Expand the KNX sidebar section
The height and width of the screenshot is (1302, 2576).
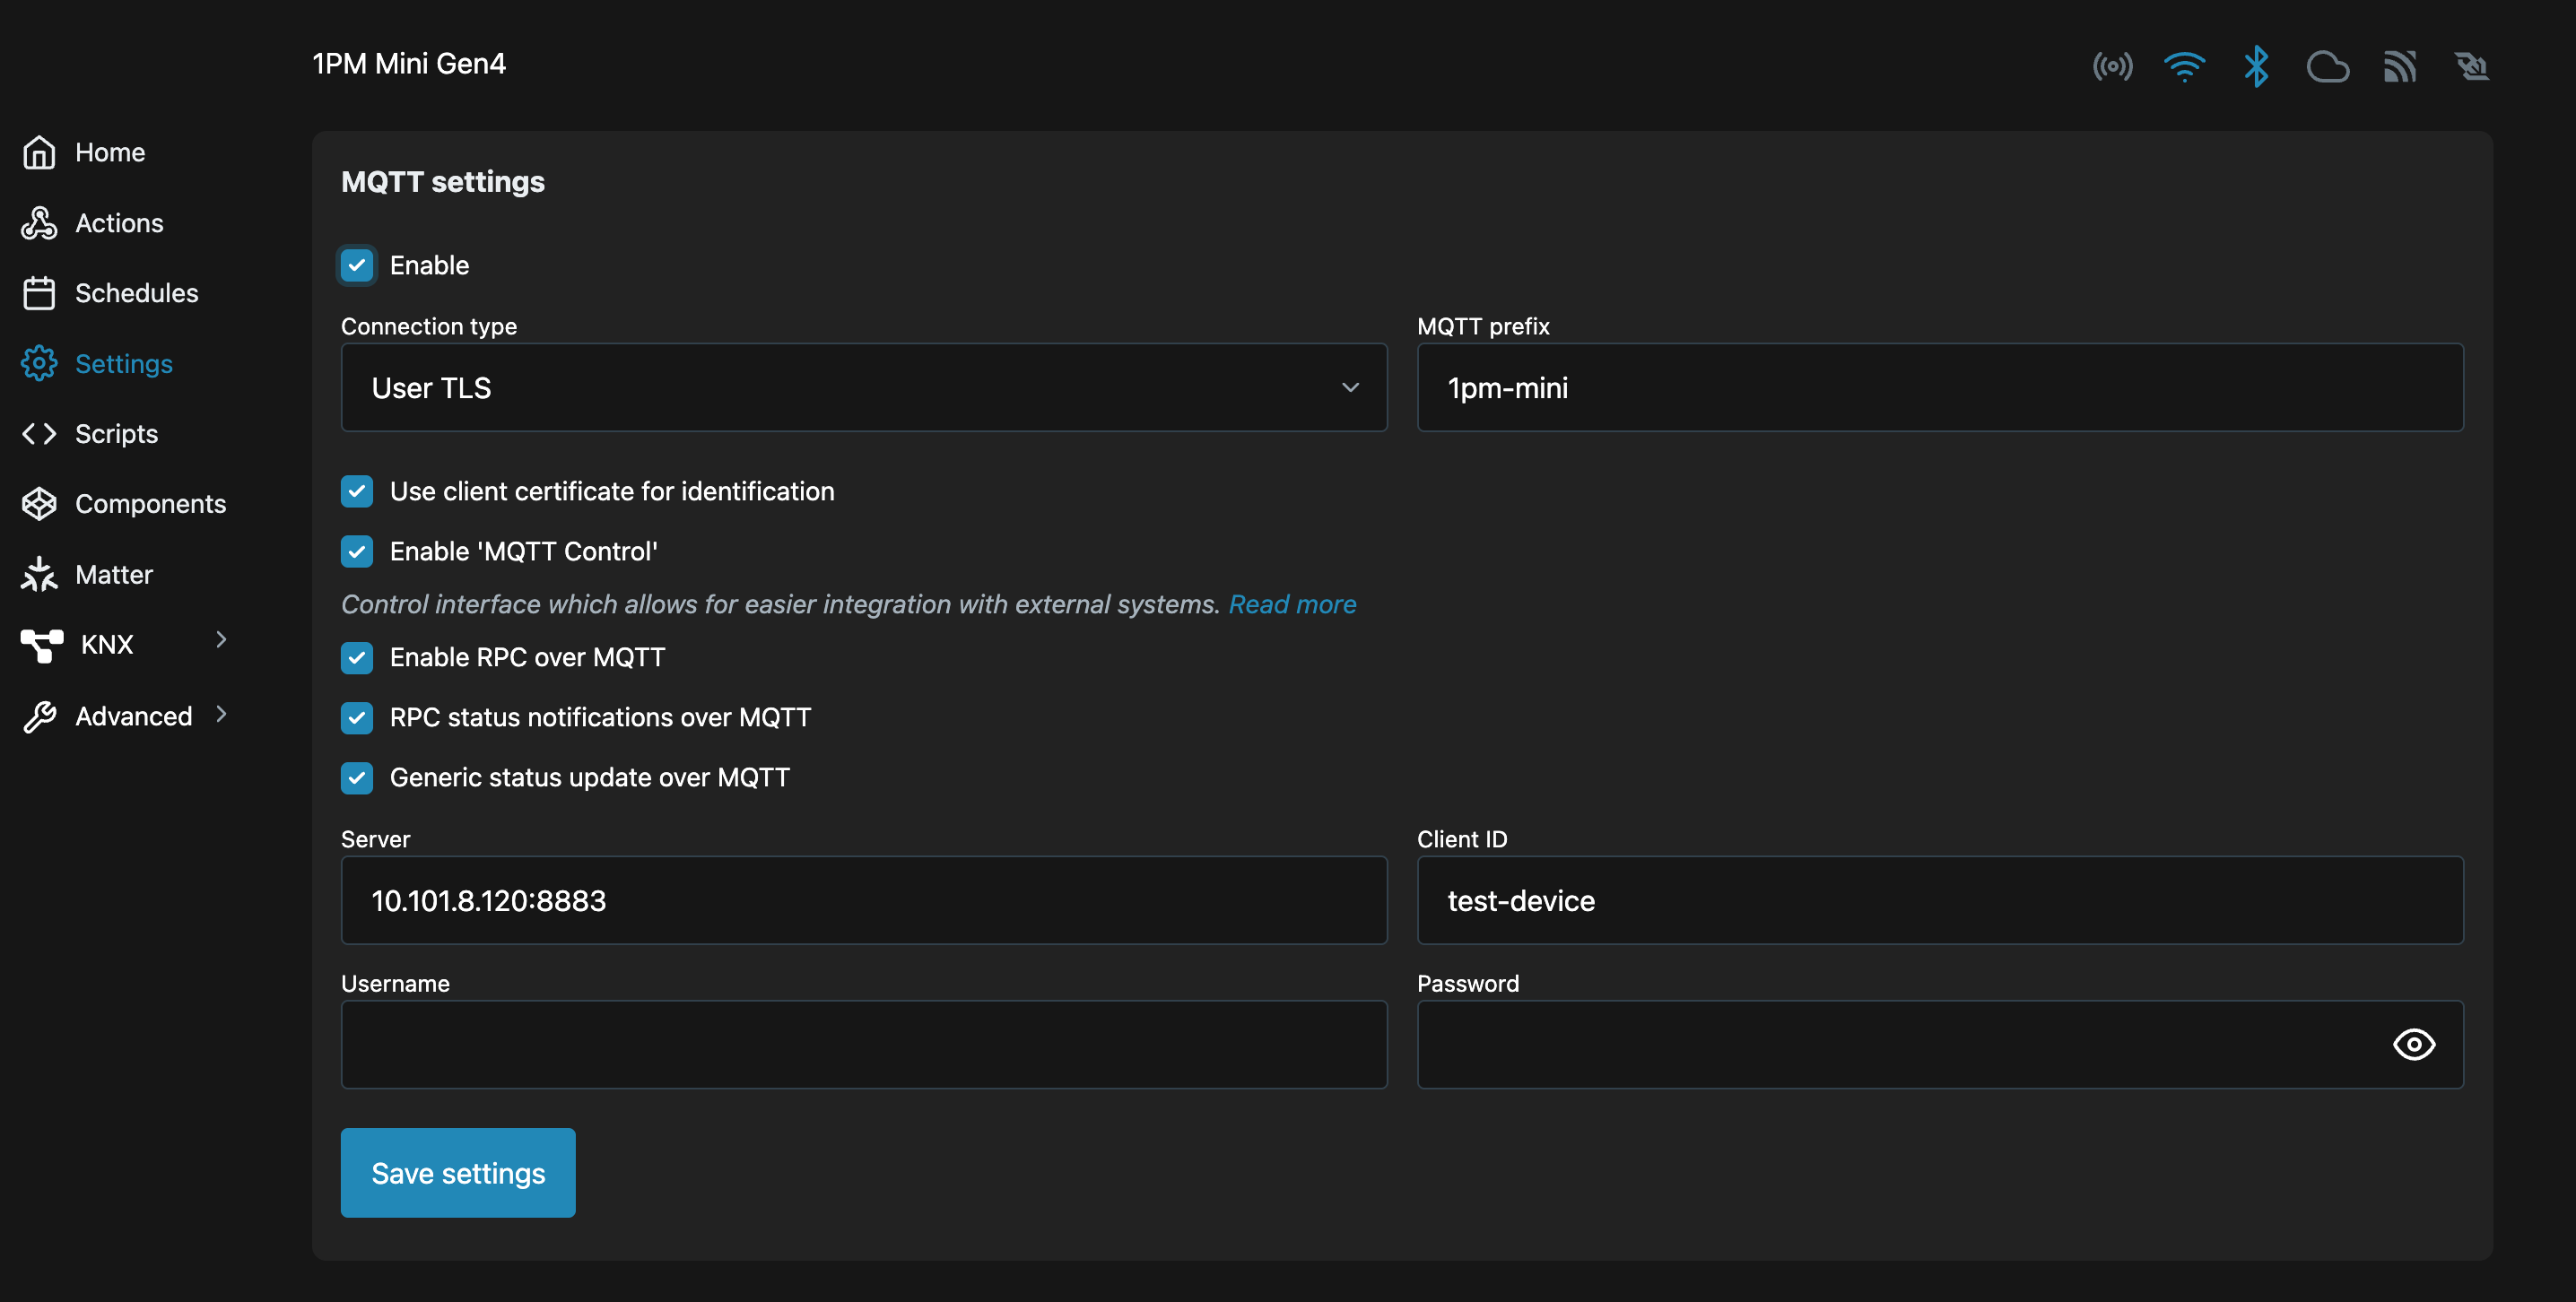click(108, 643)
